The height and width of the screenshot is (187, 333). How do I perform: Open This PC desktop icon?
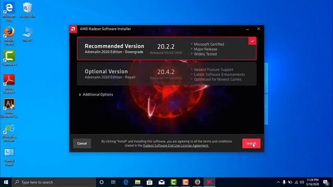coord(28,34)
